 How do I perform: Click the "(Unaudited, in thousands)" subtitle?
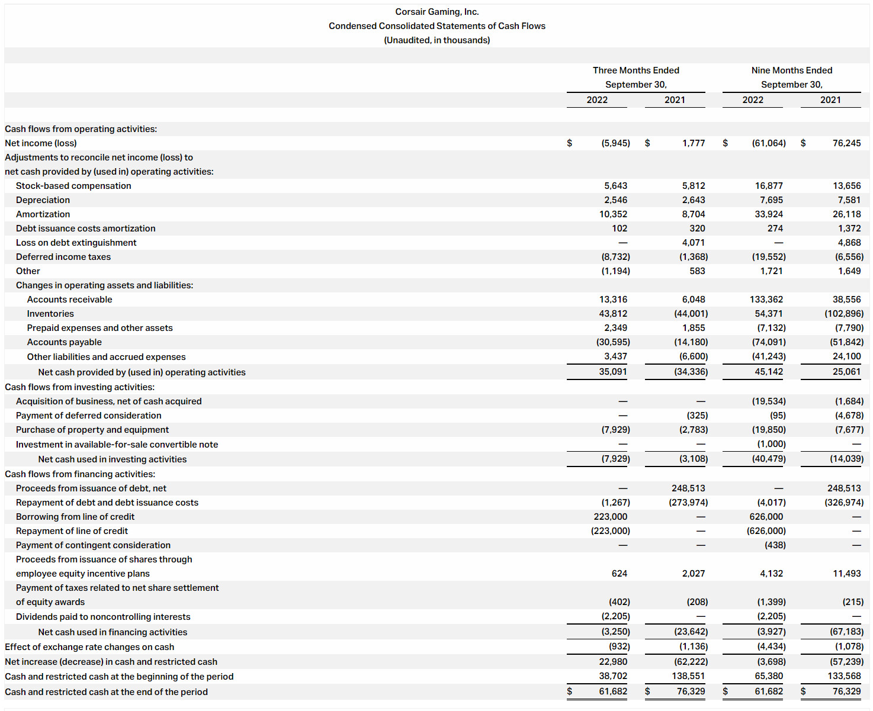click(x=437, y=40)
